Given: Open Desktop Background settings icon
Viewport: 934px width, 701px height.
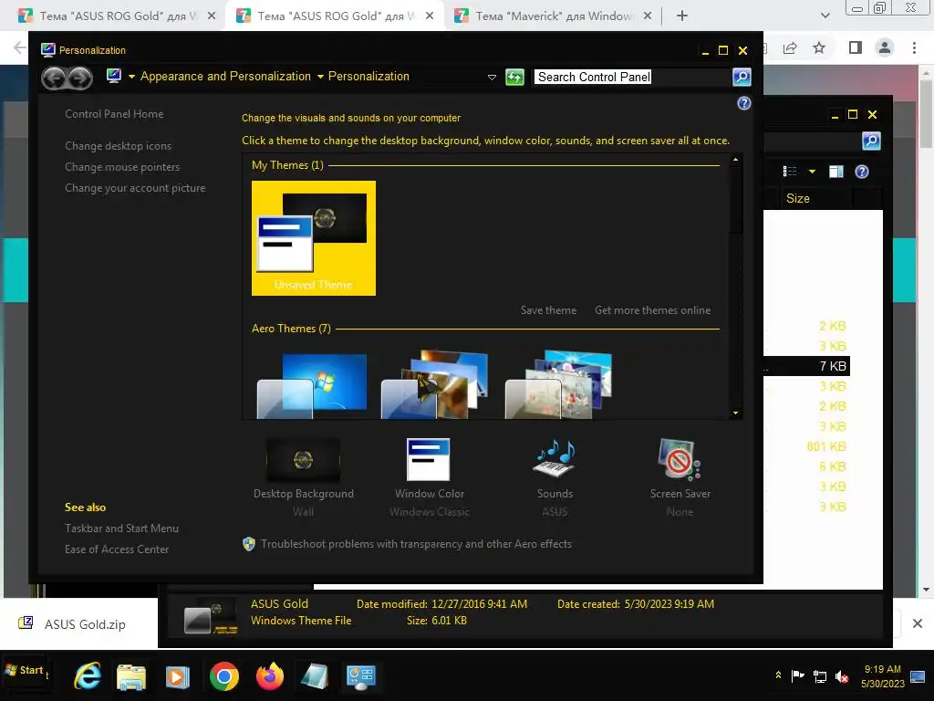Looking at the screenshot, I should click(303, 460).
